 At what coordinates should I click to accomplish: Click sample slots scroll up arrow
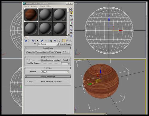[68, 9]
